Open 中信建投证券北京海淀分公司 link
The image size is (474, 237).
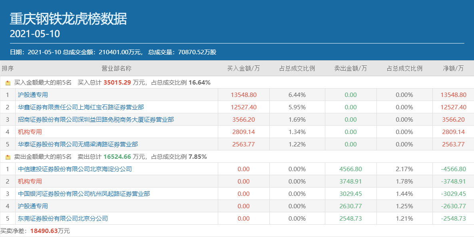click(x=75, y=169)
